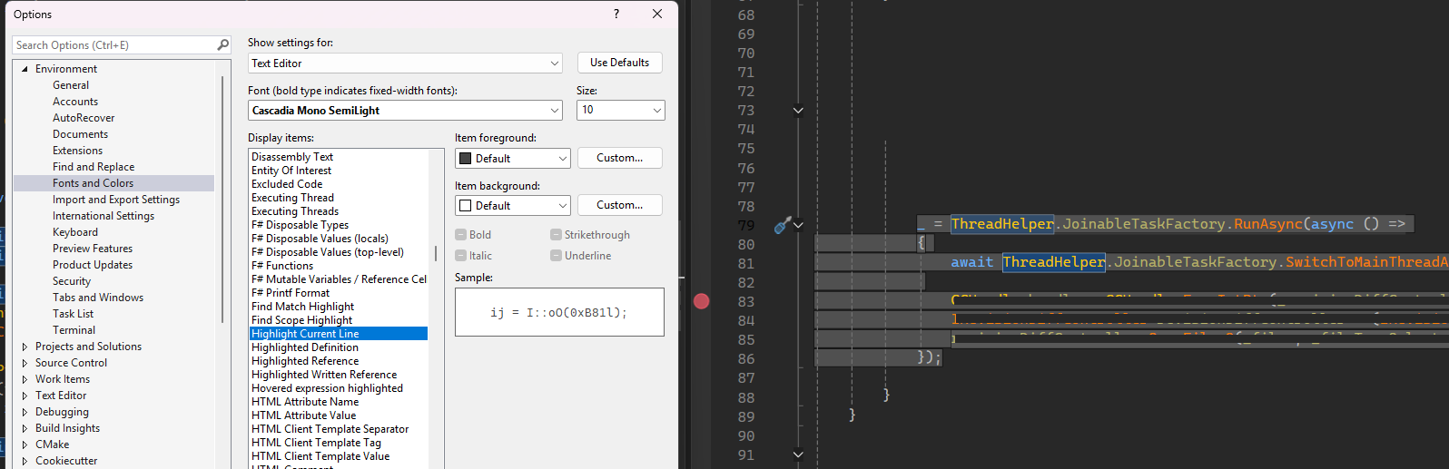Toggle the Bold checkbox
The image size is (1449, 469).
[x=460, y=235]
